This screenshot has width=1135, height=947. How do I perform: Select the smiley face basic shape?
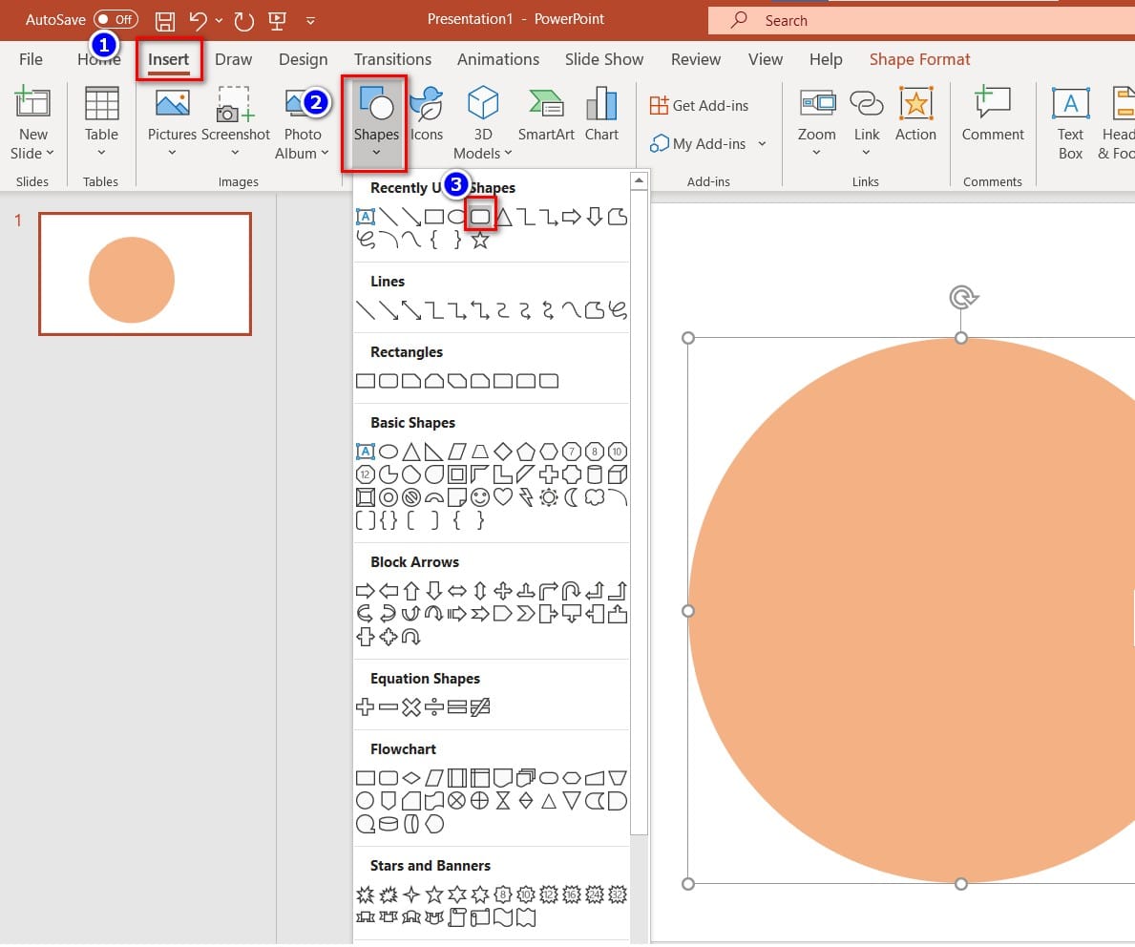(x=480, y=497)
